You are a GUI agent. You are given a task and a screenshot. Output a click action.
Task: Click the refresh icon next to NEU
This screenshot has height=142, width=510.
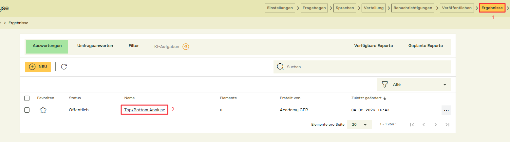point(64,67)
